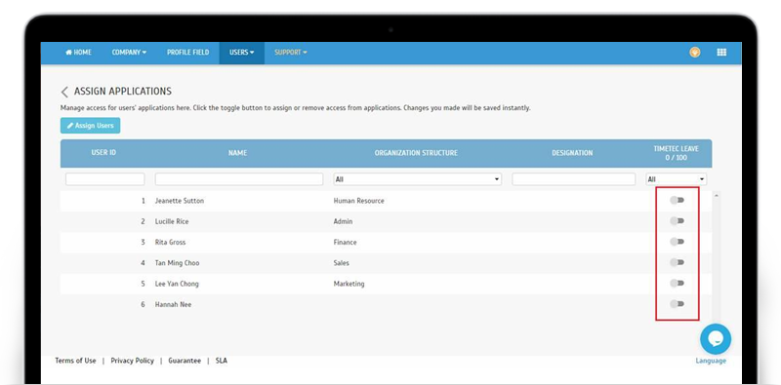
Task: Click the name Tan Ming Choo
Action: [x=177, y=263]
